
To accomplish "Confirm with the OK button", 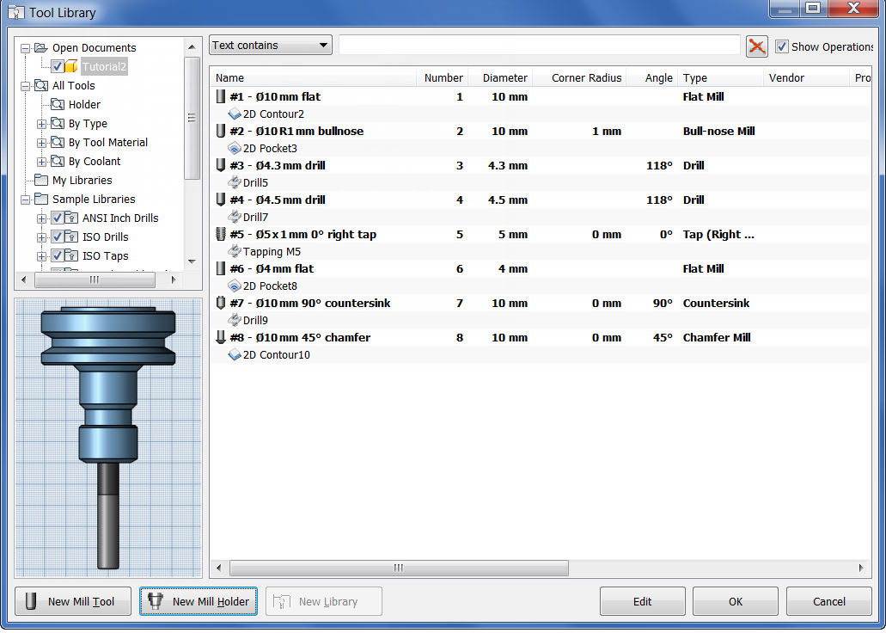I will point(735,601).
